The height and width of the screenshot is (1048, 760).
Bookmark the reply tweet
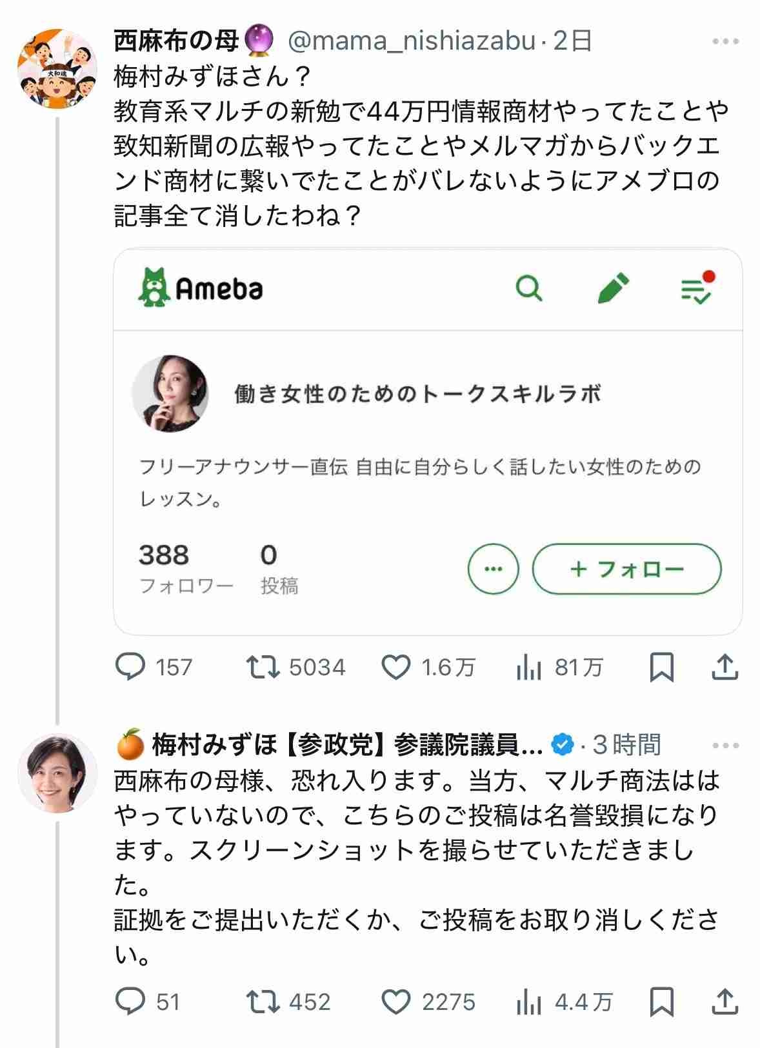(661, 1002)
